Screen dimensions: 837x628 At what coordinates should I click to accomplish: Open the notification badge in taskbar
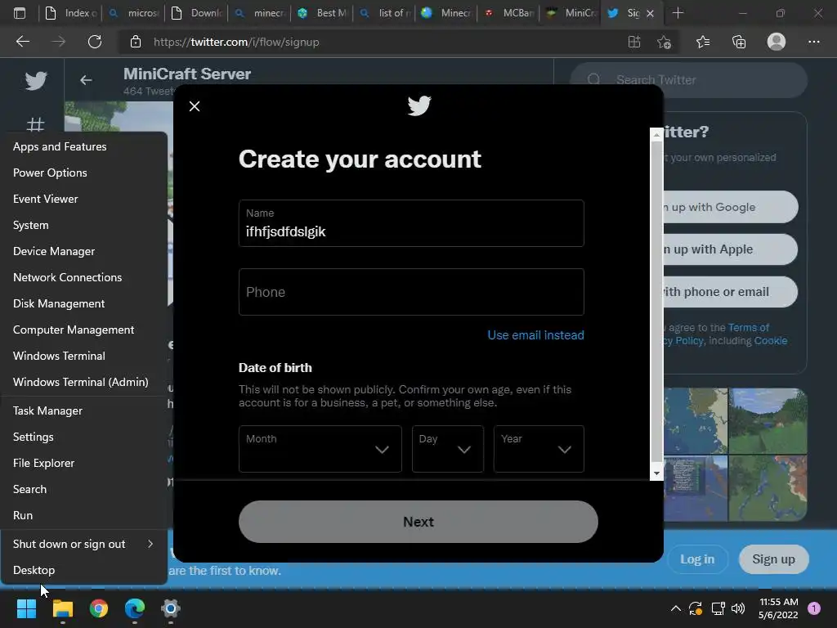pos(814,608)
